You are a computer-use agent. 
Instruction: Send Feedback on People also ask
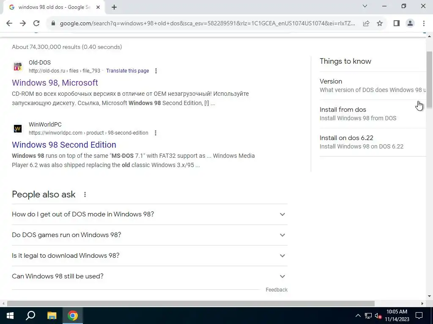[277, 290]
